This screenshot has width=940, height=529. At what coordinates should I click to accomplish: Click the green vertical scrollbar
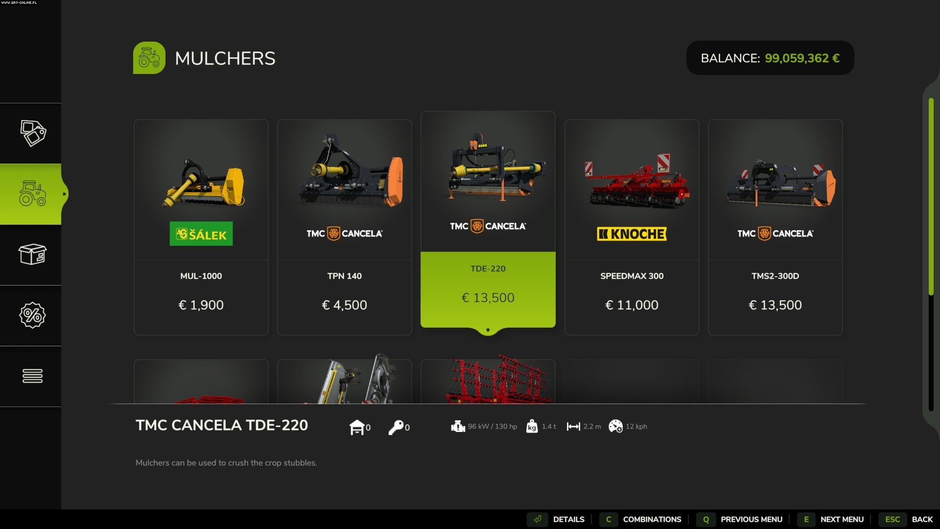coord(931,197)
